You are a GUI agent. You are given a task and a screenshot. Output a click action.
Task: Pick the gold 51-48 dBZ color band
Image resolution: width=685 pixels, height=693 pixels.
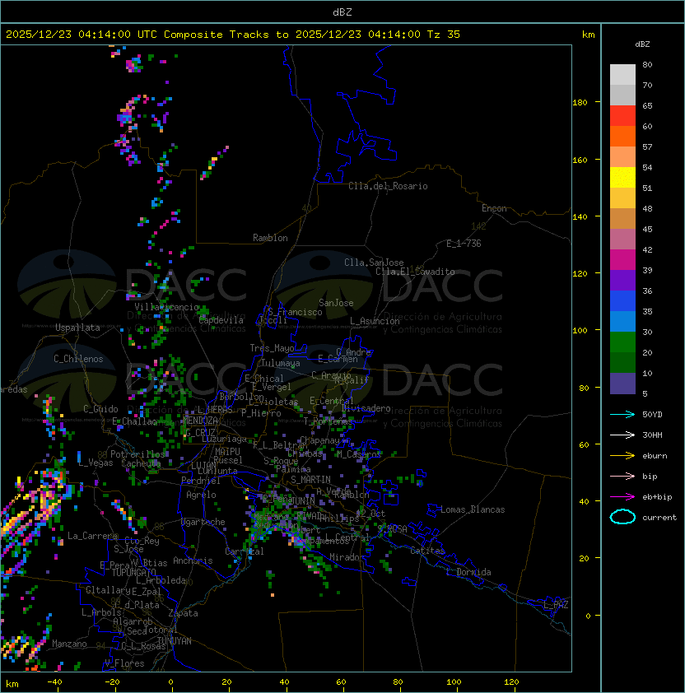622,198
